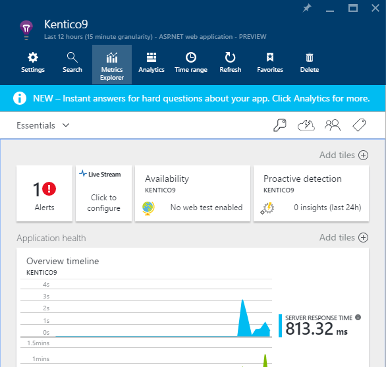The height and width of the screenshot is (367, 386).
Task: Open the Availability tile
Action: point(192,193)
